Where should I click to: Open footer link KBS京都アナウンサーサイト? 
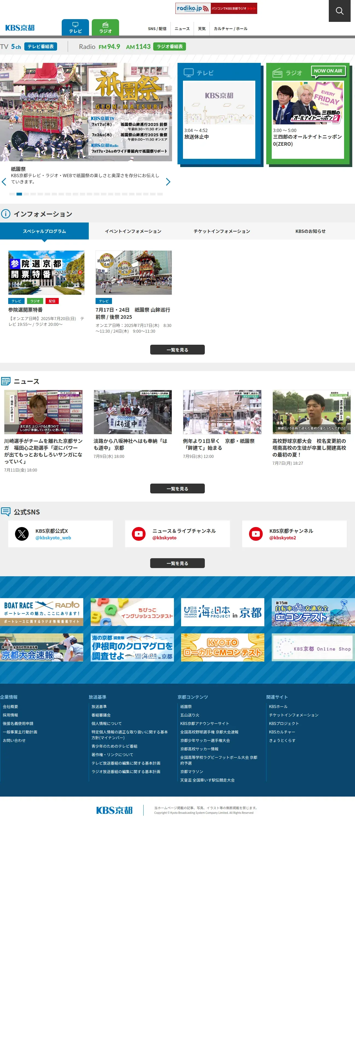(205, 724)
